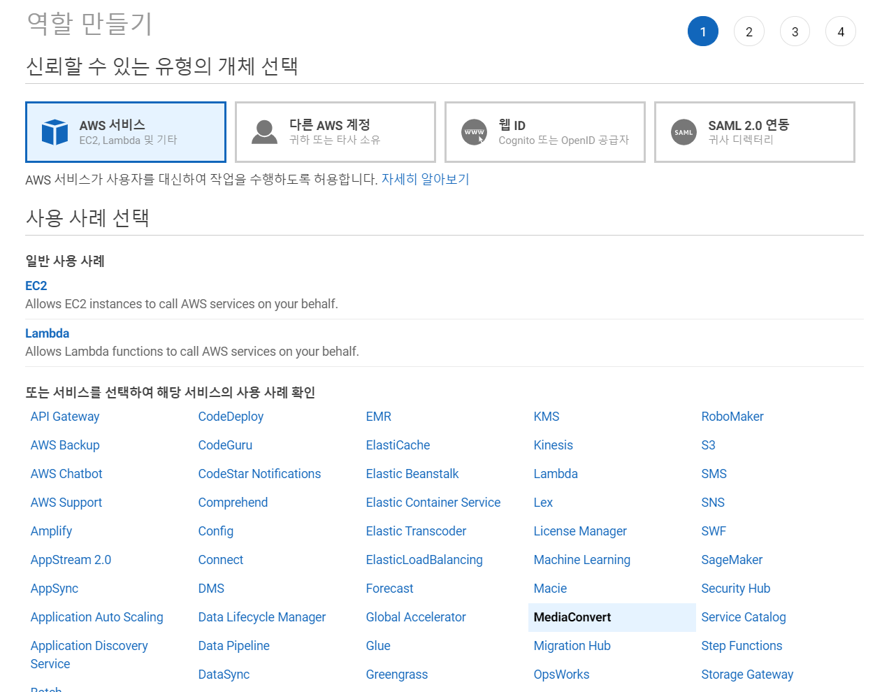Image resolution: width=882 pixels, height=692 pixels.
Task: Choose the EC2 common use case
Action: tap(36, 286)
